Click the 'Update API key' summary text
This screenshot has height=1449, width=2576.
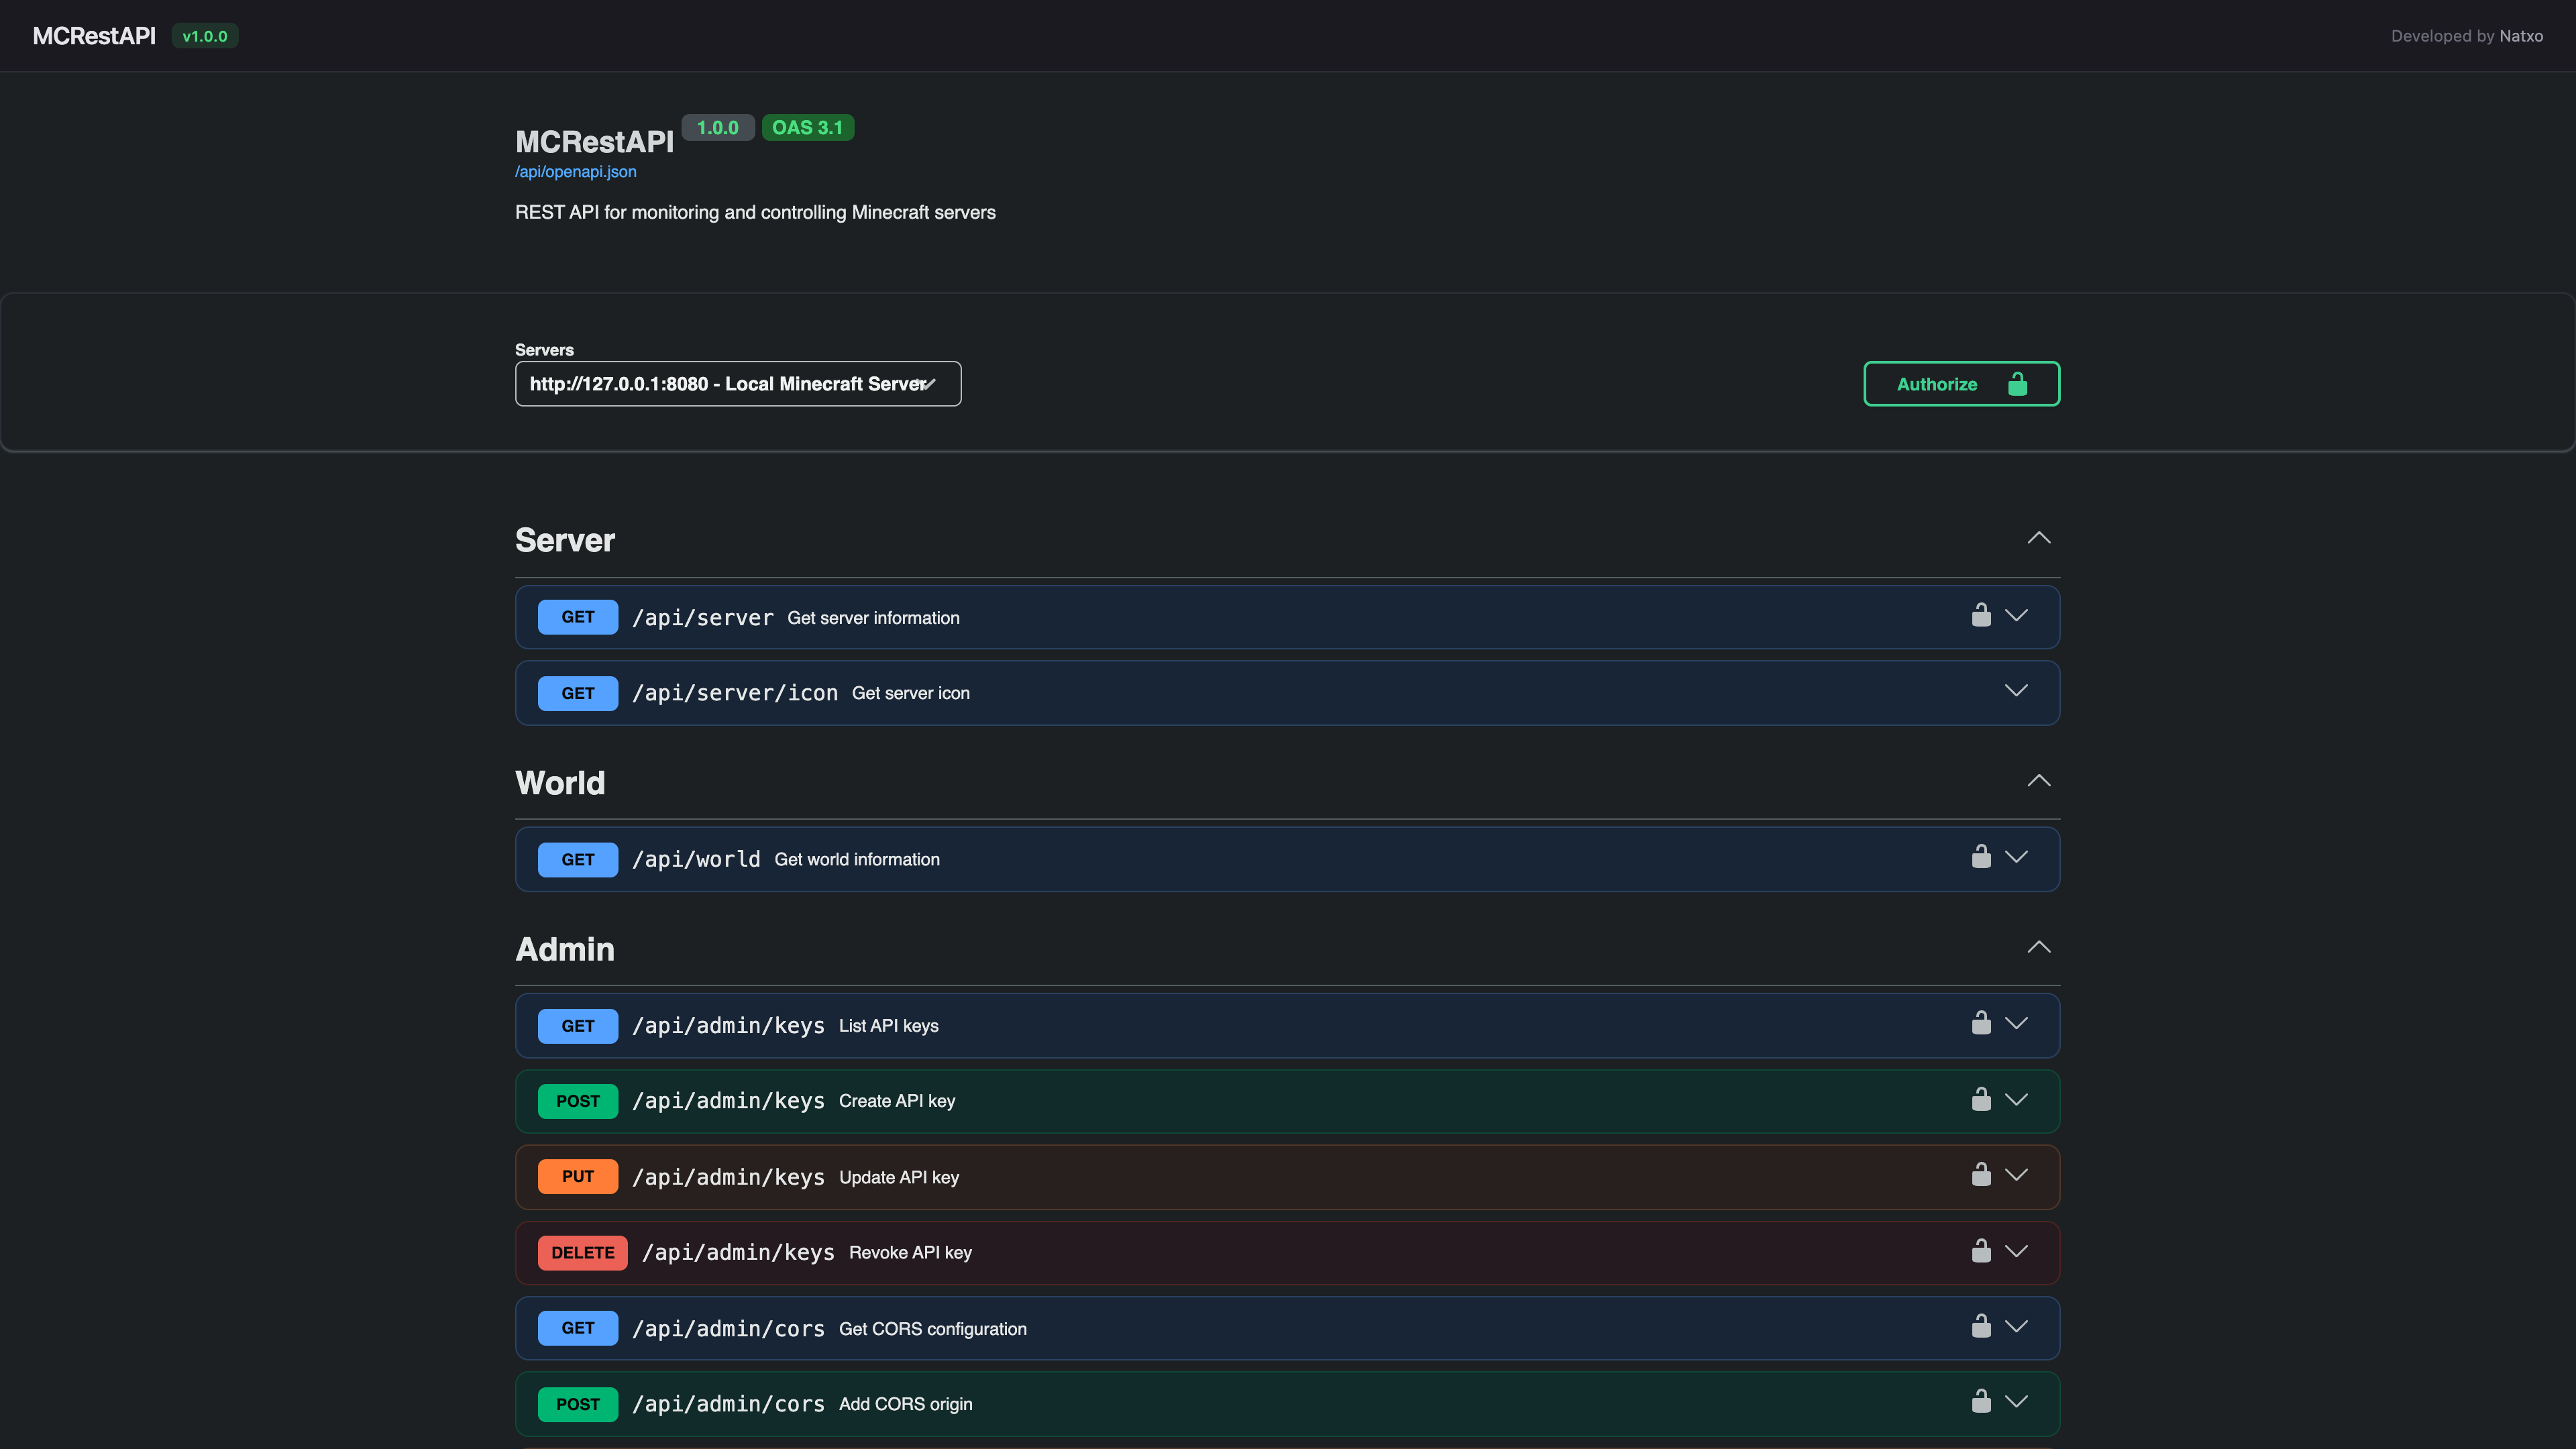coord(899,1177)
